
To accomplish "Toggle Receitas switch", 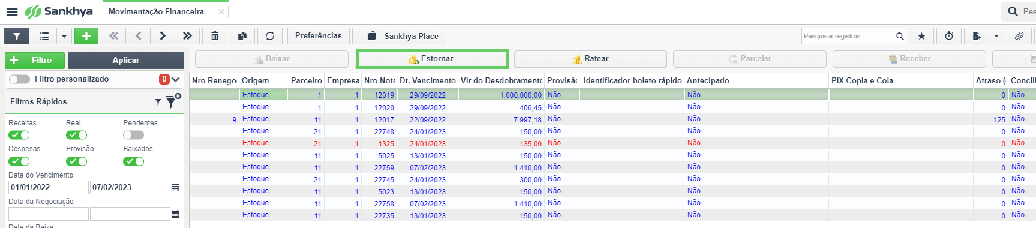I will [x=19, y=135].
